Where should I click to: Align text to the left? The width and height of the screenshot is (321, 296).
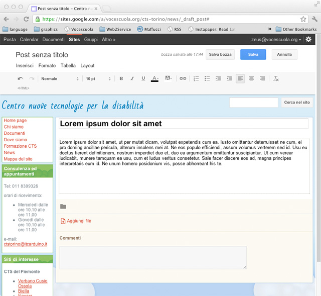pyautogui.click(x=240, y=79)
